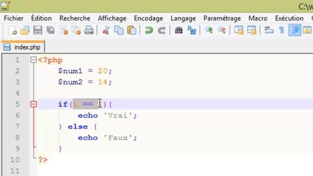Click the echo keyword on line 8
The height and width of the screenshot is (176, 313).
tap(88, 138)
